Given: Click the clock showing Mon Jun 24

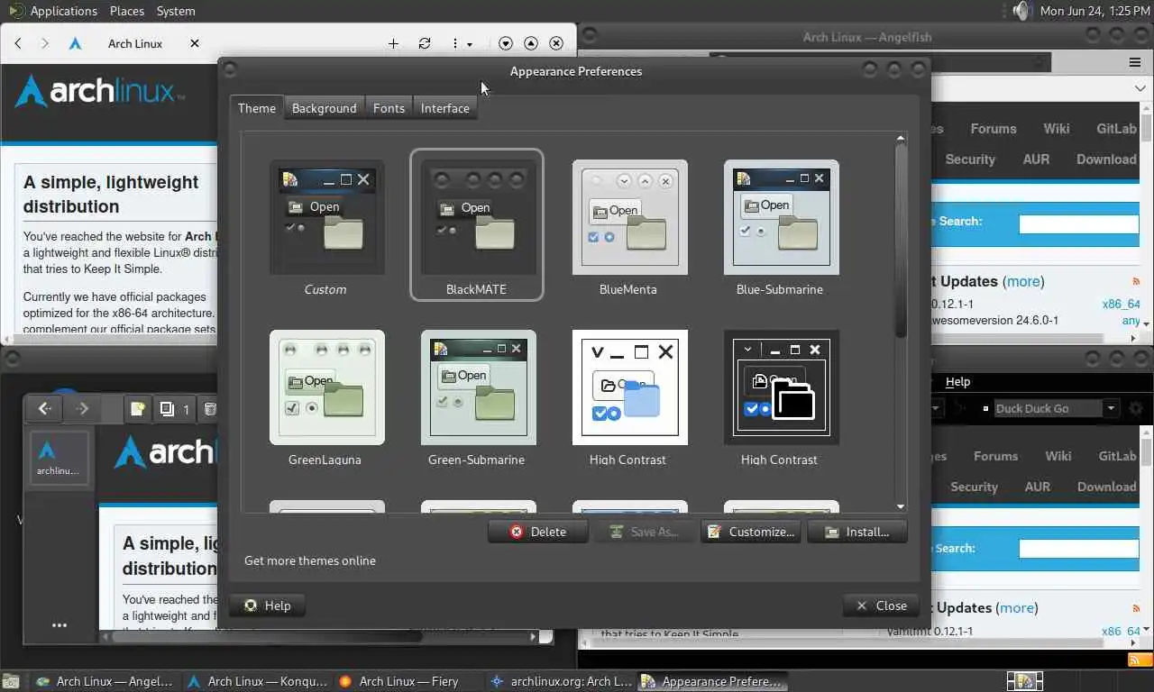Looking at the screenshot, I should [x=1094, y=11].
